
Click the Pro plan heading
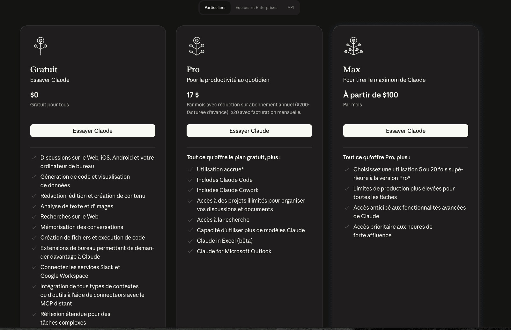pos(193,69)
